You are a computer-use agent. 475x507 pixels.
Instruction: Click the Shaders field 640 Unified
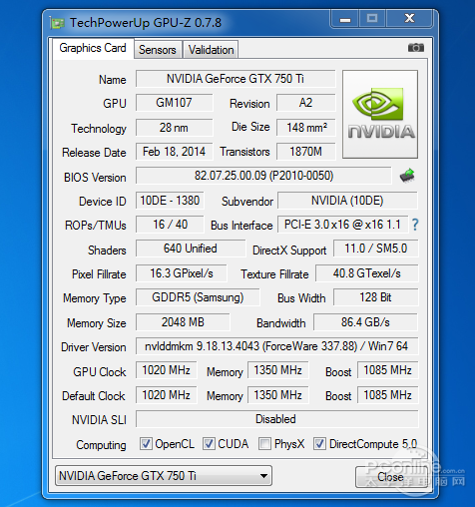click(191, 249)
